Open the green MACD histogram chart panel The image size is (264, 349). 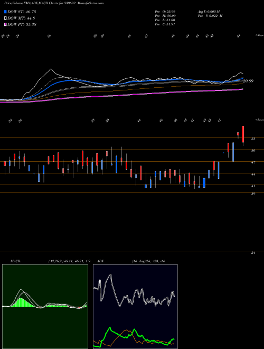click(x=45, y=307)
